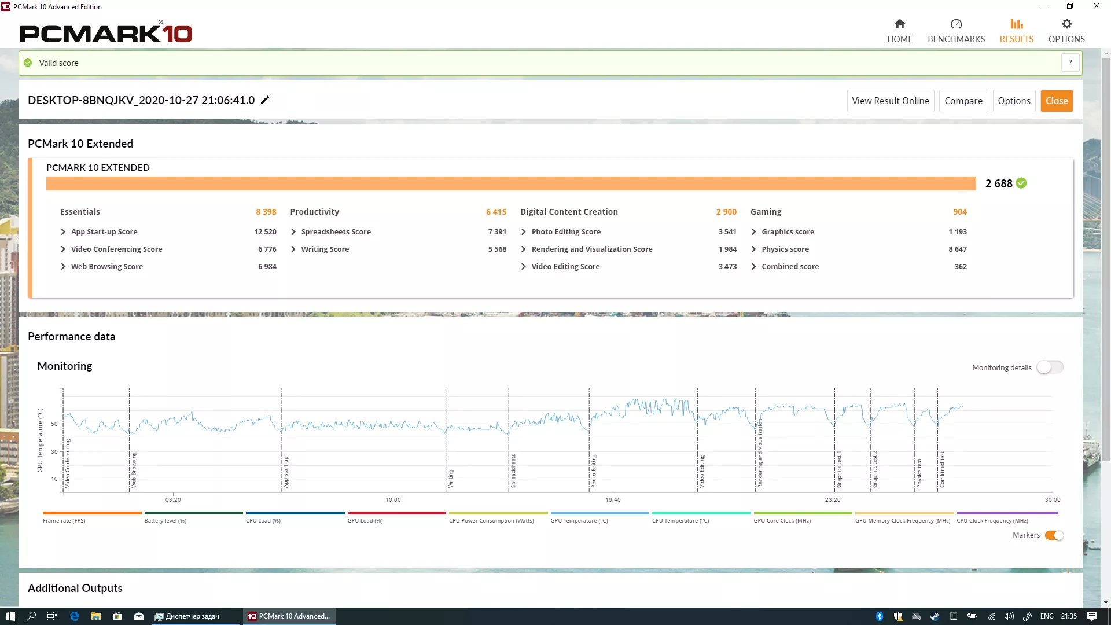Select the RESULTS tab
The height and width of the screenshot is (625, 1111).
point(1017,31)
